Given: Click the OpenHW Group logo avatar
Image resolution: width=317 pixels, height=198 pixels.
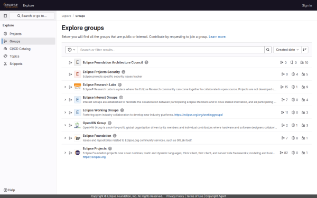Looking at the screenshot, I should coord(78,125).
